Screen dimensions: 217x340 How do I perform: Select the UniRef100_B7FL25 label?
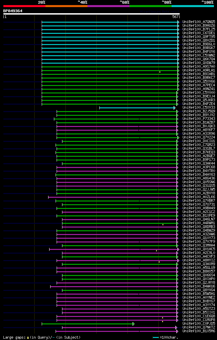click(199, 29)
